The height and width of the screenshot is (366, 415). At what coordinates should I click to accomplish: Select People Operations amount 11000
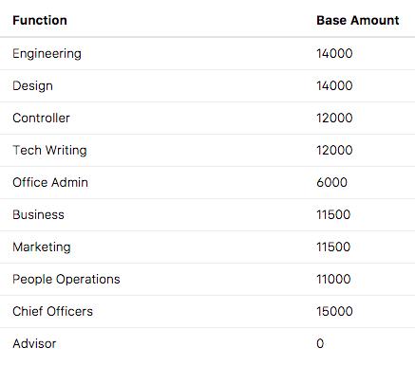(333, 279)
